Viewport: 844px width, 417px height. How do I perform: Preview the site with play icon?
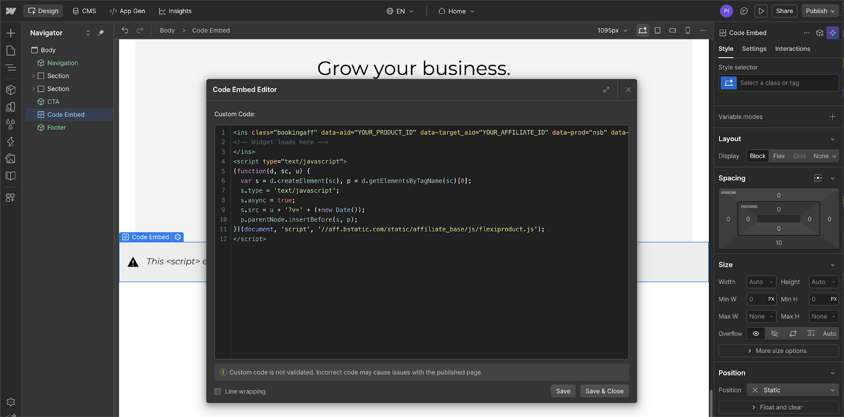coord(761,11)
